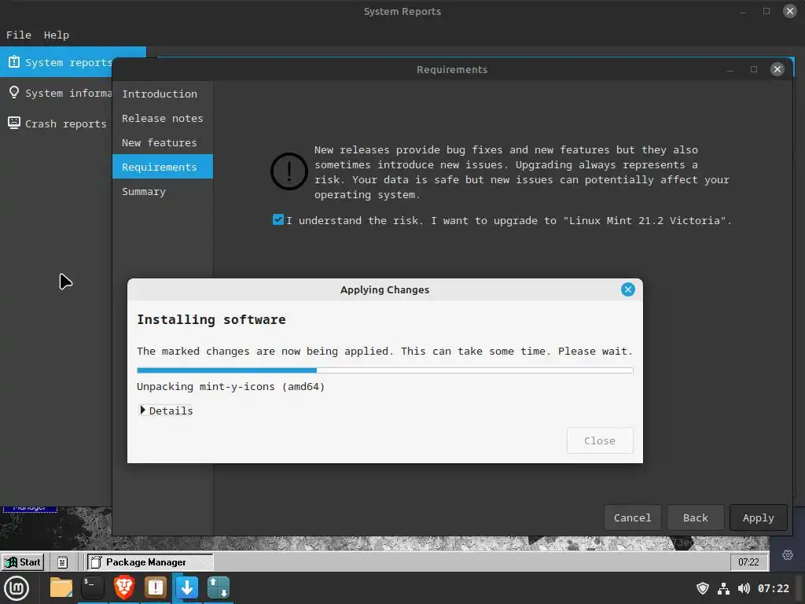This screenshot has width=805, height=604.
Task: Open the Help menu in System Reports
Action: (57, 35)
